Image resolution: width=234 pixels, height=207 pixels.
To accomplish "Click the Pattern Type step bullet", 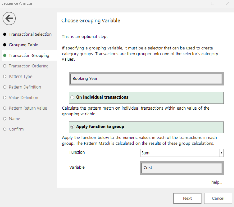I will point(5,77).
